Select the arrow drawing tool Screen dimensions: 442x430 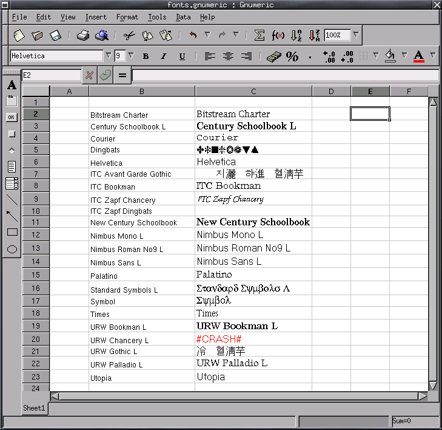12,216
